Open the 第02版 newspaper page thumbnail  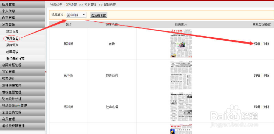[x=181, y=75]
